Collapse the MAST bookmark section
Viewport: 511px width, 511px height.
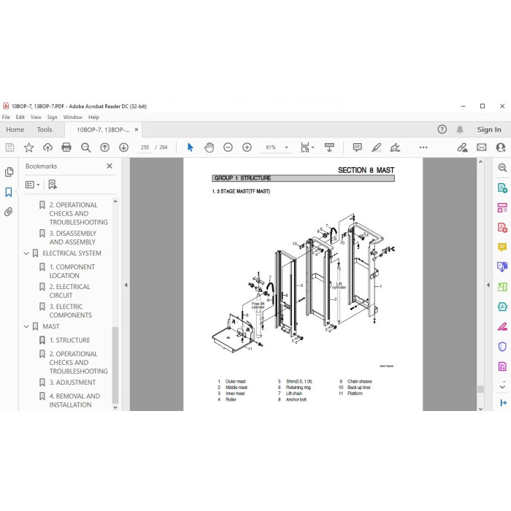pyautogui.click(x=26, y=326)
